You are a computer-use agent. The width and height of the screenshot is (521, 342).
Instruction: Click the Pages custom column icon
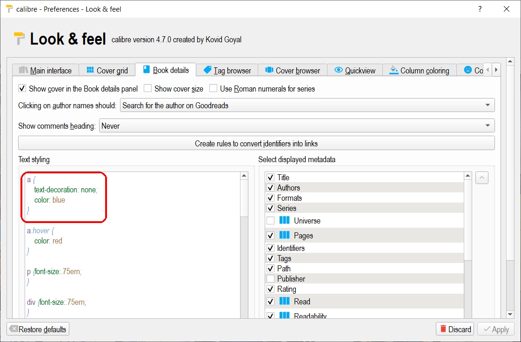tap(284, 235)
